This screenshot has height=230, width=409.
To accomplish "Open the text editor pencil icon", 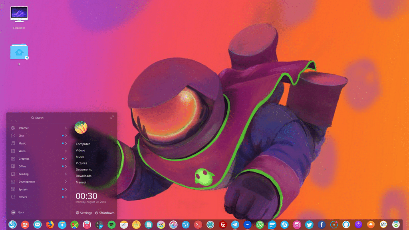I will [x=124, y=224].
